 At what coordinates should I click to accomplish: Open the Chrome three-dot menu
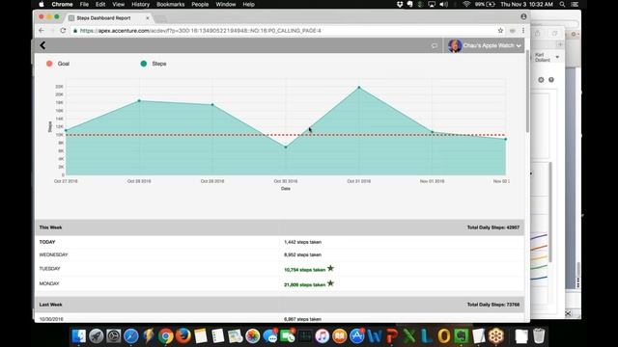point(523,30)
